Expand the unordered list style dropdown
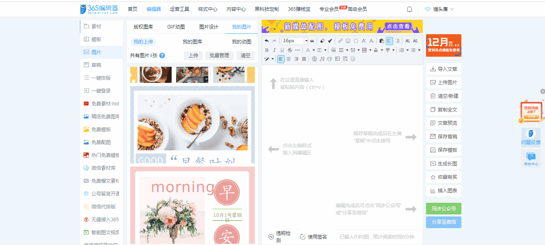Viewport: 545px width, 245px height. pos(419,50)
